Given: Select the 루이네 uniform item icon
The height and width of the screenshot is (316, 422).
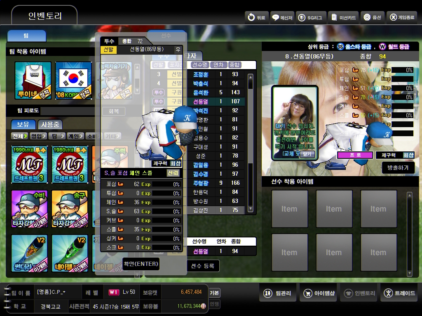Looking at the screenshot, I should pos(33,80).
